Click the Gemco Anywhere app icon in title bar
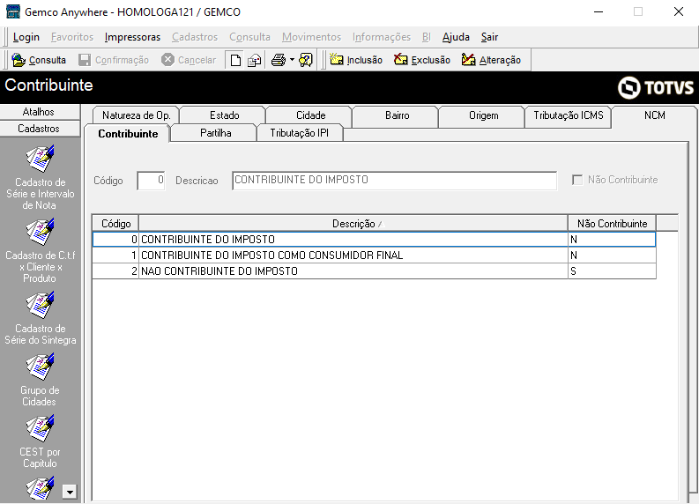The image size is (699, 504). coord(13,11)
